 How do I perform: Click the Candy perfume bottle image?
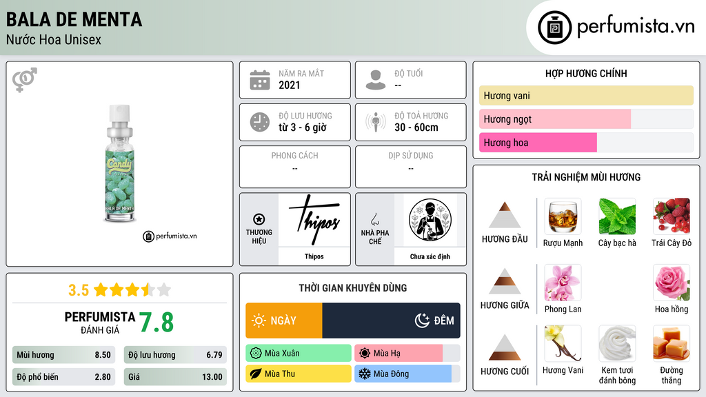[x=120, y=163]
